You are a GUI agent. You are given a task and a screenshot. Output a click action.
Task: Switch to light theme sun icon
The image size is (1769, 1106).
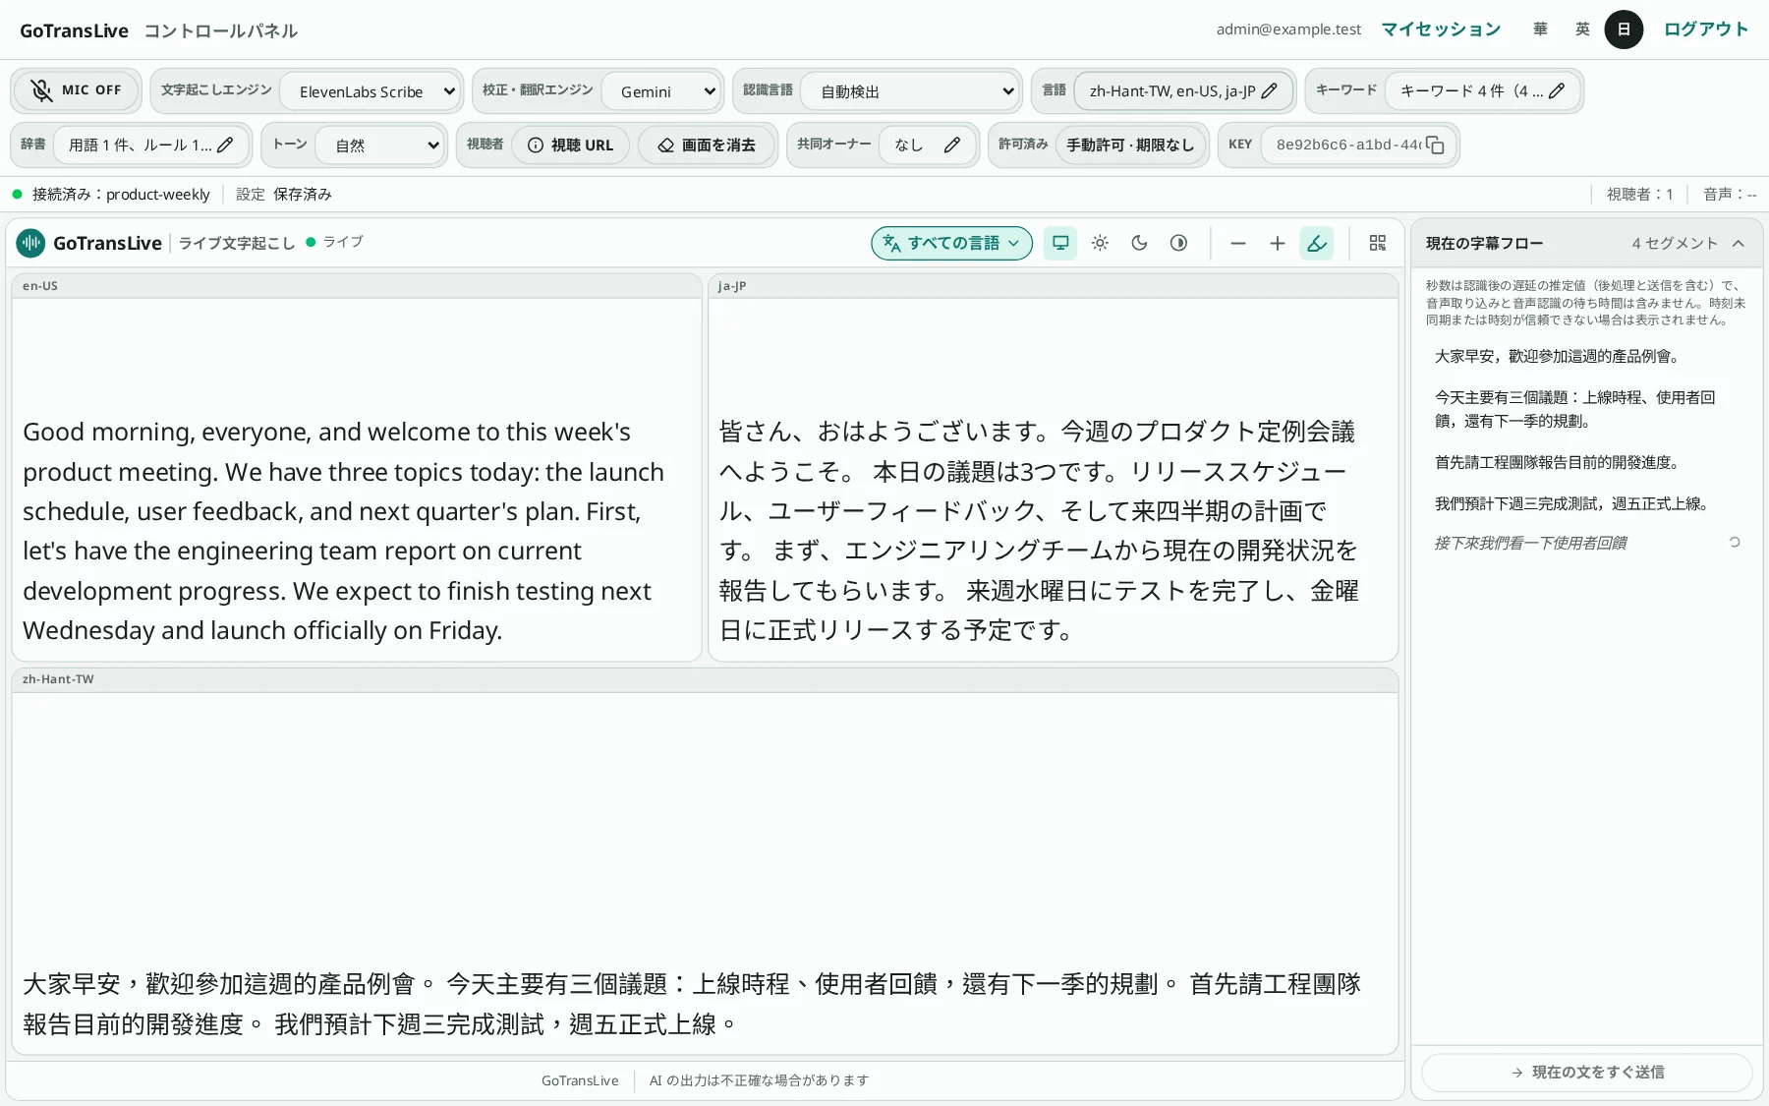[x=1100, y=243]
